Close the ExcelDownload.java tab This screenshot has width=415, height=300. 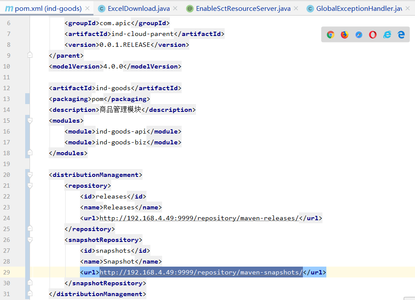point(175,8)
